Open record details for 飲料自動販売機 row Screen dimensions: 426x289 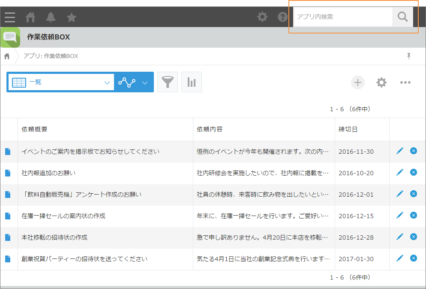tap(8, 195)
